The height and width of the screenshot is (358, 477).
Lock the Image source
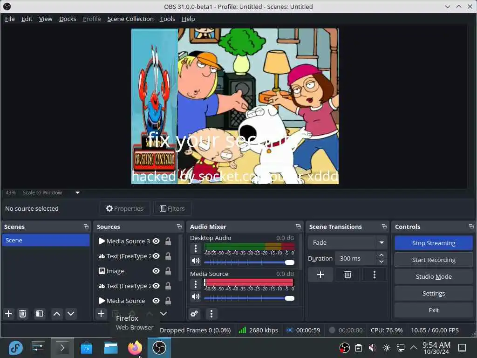168,271
